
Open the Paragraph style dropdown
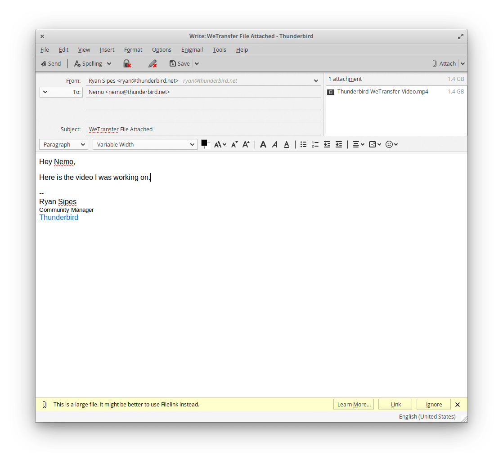click(x=63, y=144)
